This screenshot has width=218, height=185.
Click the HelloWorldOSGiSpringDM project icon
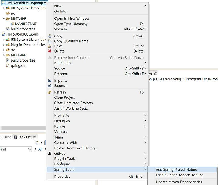pyautogui.click(x=3, y=3)
